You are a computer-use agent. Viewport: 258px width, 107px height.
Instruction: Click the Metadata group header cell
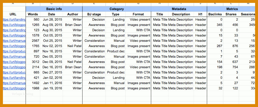(179, 9)
